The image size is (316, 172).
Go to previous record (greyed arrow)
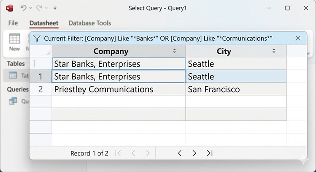[x=133, y=153]
